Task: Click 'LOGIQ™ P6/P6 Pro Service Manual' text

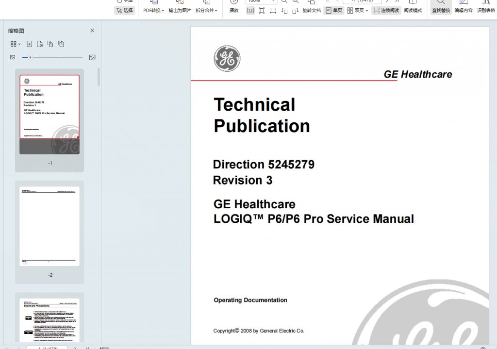Action: [314, 219]
